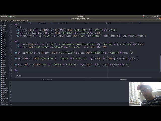Open the Atom app menu dropdown
This screenshot has height=121, width=161.
[12, 16]
